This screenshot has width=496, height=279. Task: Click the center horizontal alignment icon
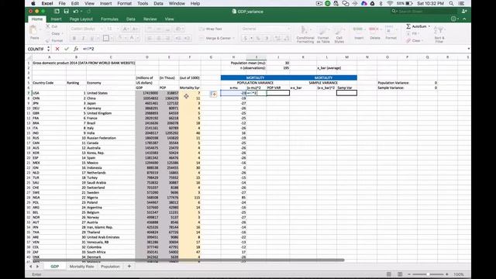(x=159, y=38)
